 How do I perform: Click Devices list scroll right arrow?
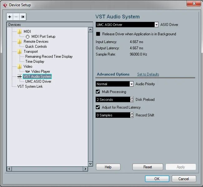[85, 169]
